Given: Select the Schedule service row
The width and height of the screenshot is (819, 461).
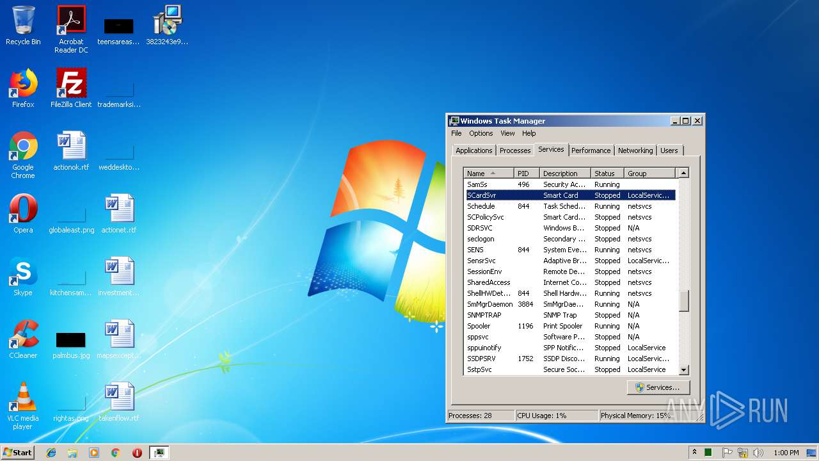Looking at the screenshot, I should (570, 206).
